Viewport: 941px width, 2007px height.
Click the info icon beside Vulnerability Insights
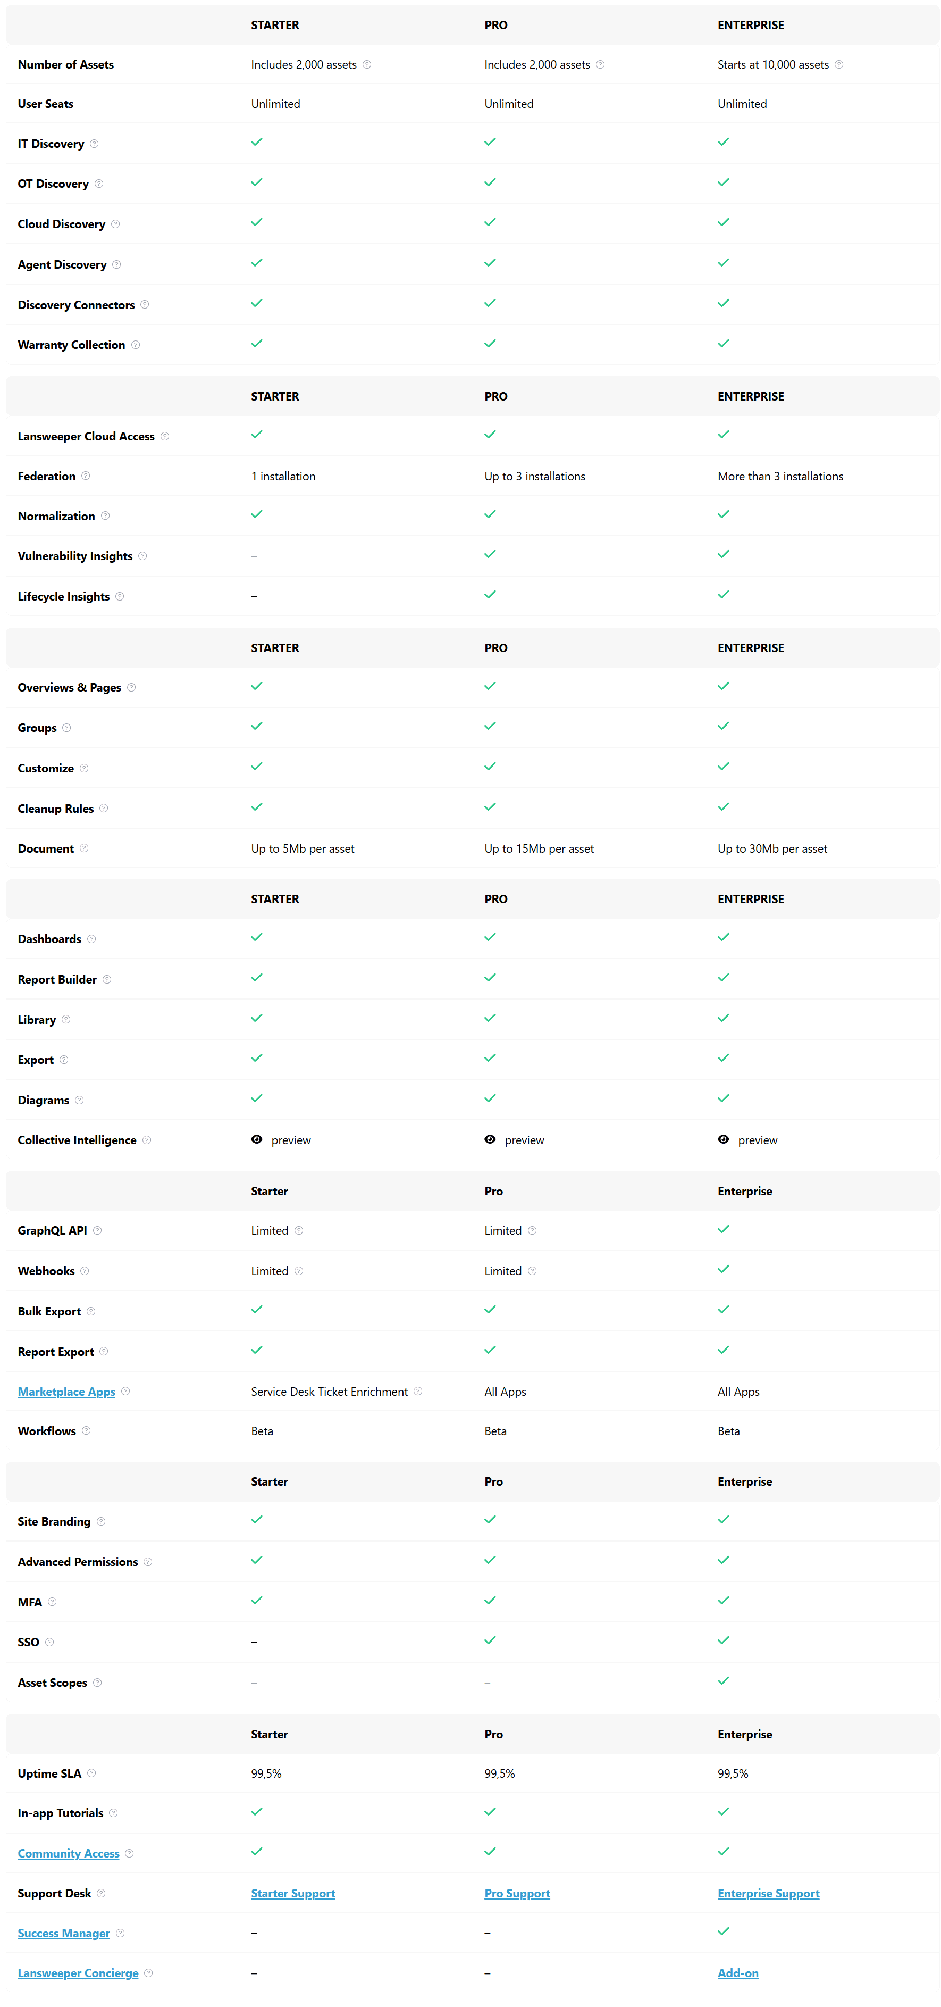click(x=142, y=555)
